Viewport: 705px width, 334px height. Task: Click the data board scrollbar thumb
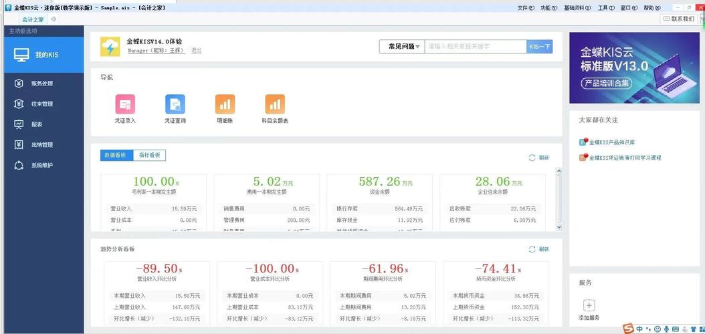click(559, 198)
